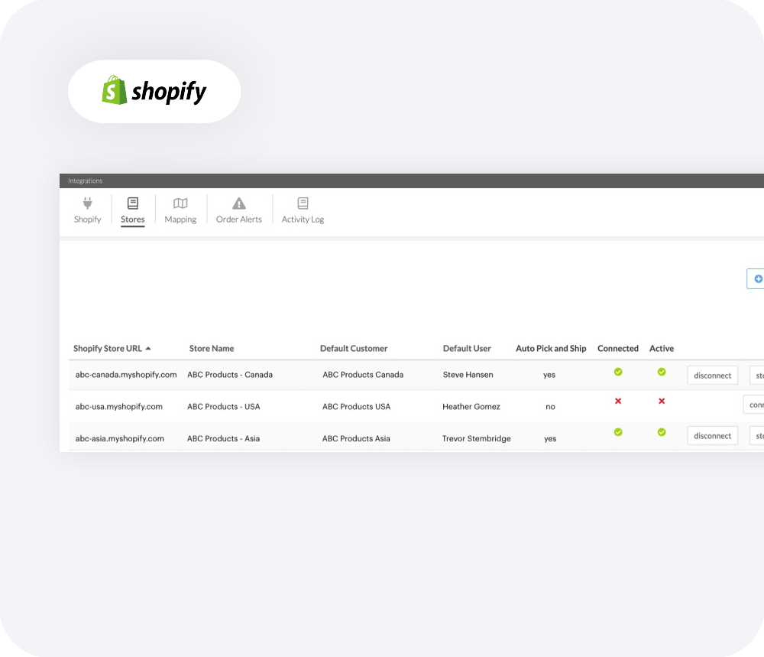Viewport: 764px width, 657px height.
Task: Click Active green check for abc-canada store
Action: coord(661,372)
